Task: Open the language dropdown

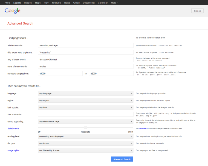Action: coord(86,93)
